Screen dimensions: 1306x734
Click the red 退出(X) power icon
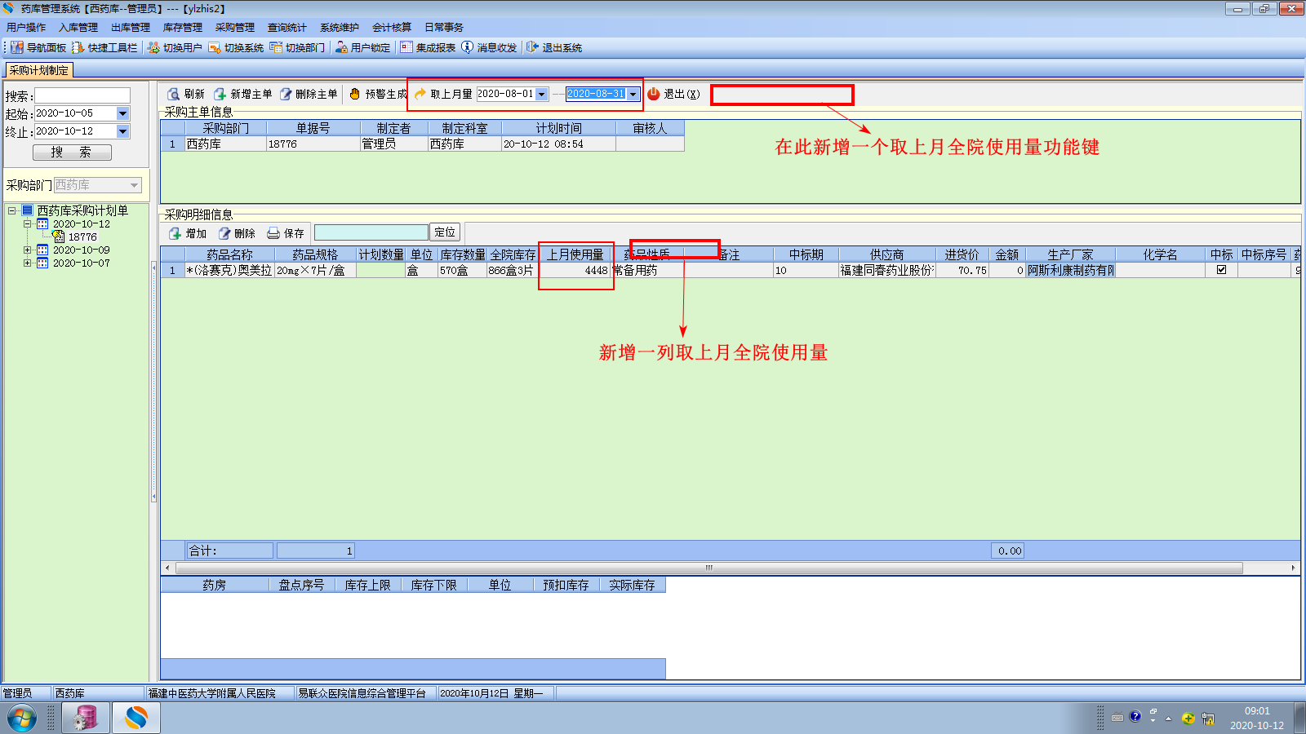pos(653,94)
